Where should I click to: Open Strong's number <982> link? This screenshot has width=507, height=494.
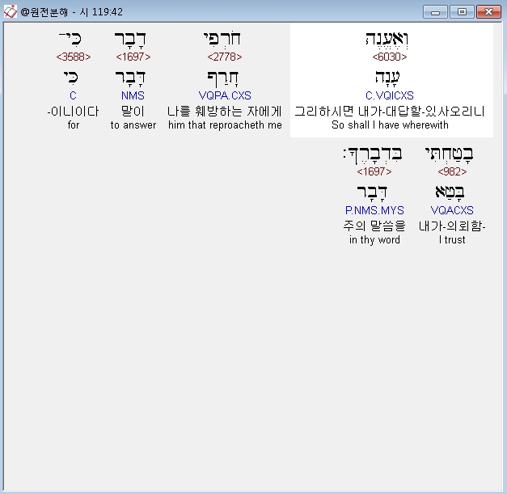[x=452, y=171]
